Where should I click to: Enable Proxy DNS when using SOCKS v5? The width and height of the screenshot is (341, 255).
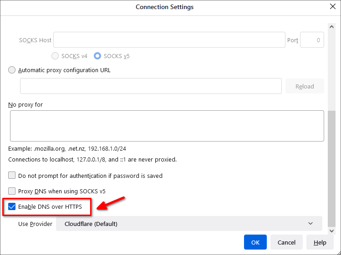(12, 191)
